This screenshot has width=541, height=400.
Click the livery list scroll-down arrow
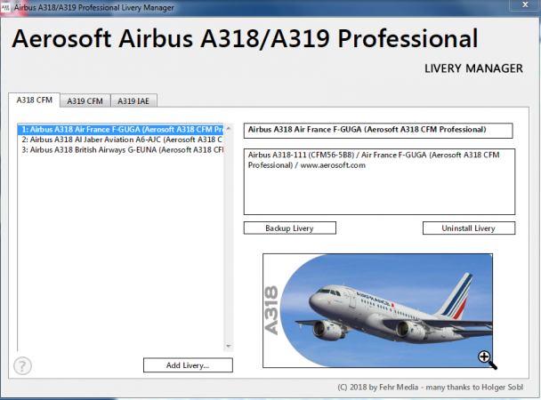[229, 347]
